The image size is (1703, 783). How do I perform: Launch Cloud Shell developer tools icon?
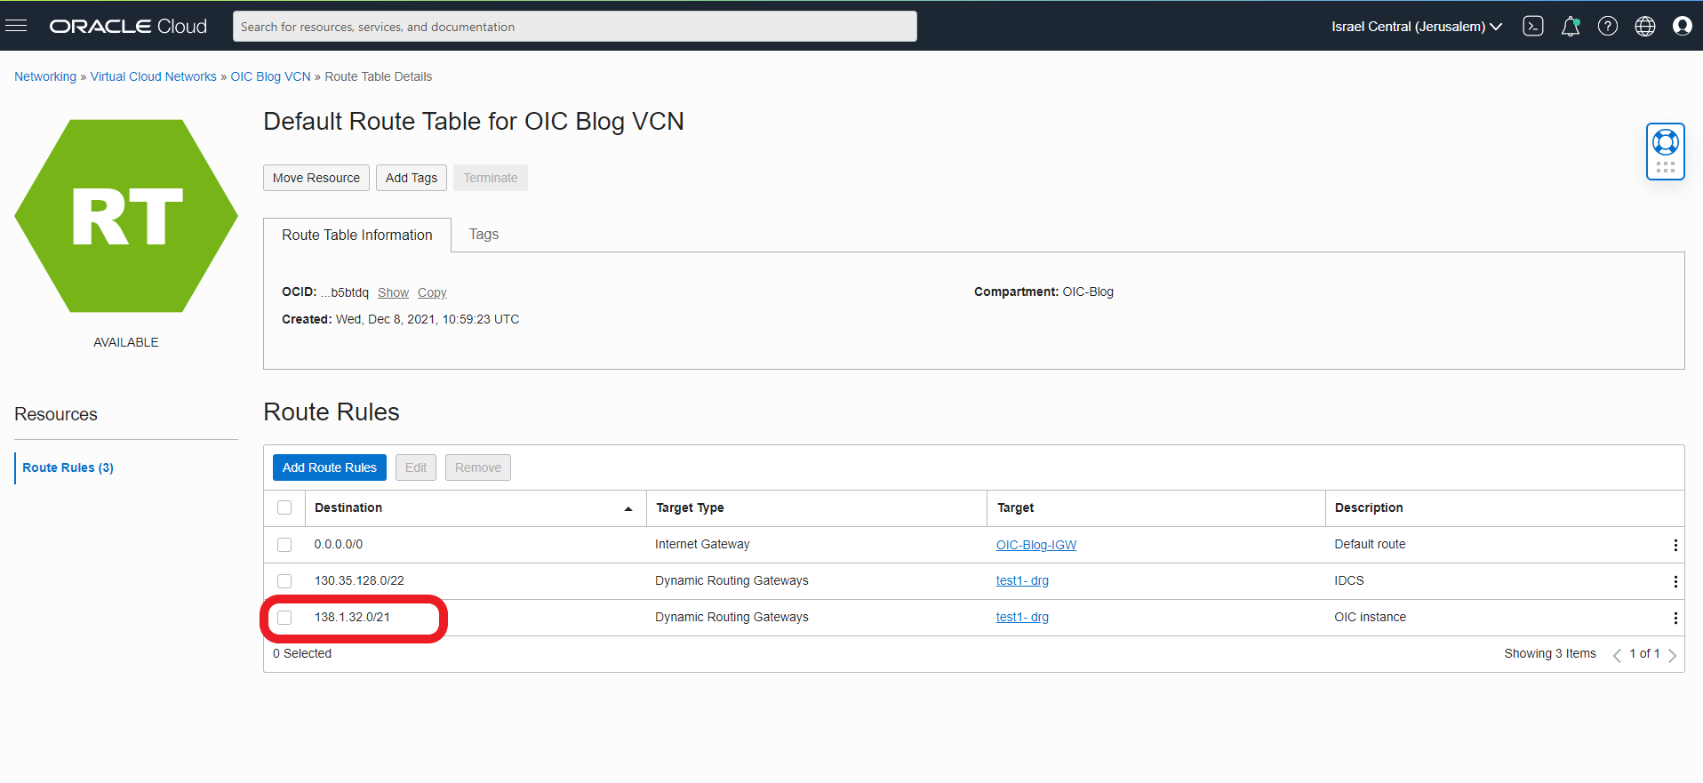[1533, 27]
